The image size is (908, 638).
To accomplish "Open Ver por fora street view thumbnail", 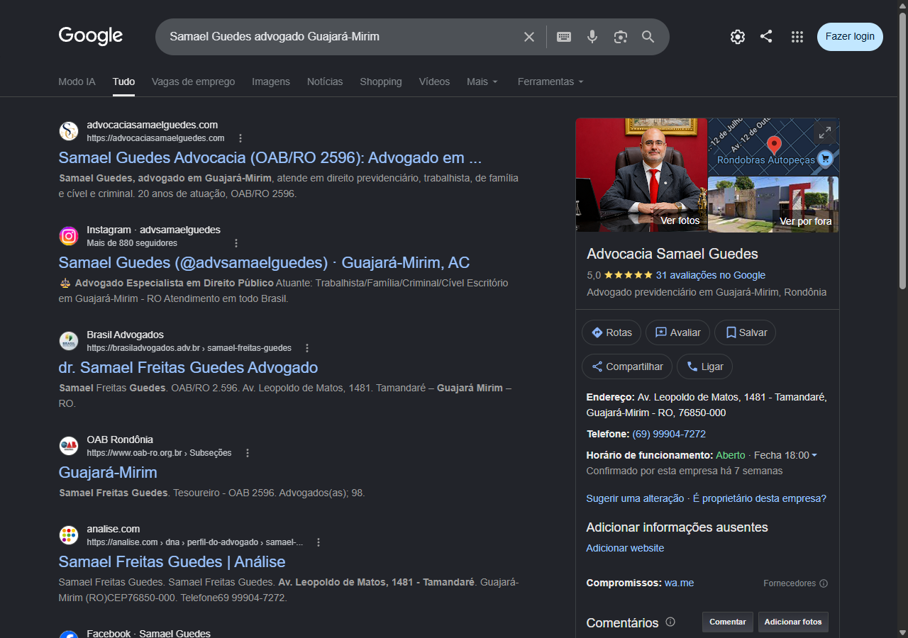I will pyautogui.click(x=773, y=205).
